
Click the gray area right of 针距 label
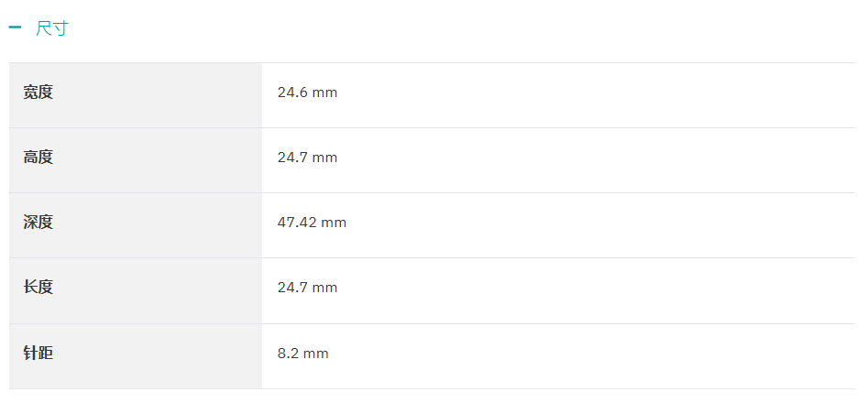point(158,356)
